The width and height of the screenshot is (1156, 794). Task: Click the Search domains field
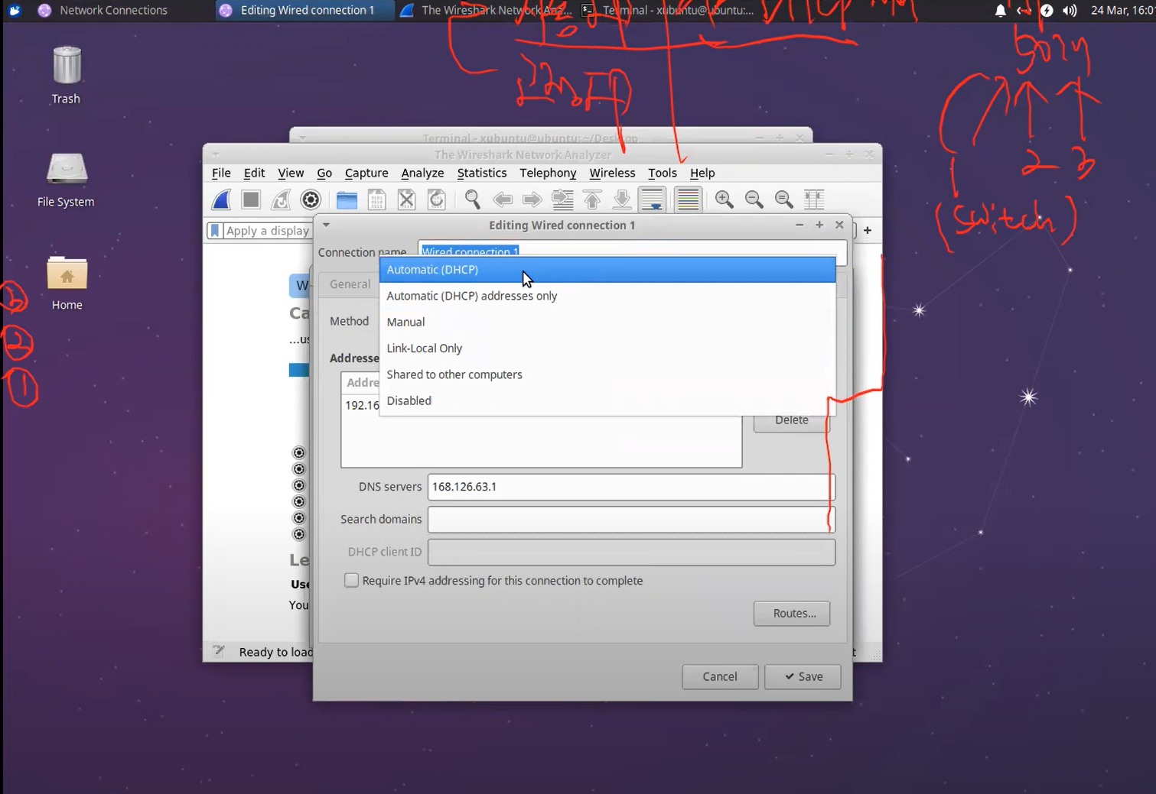(631, 520)
